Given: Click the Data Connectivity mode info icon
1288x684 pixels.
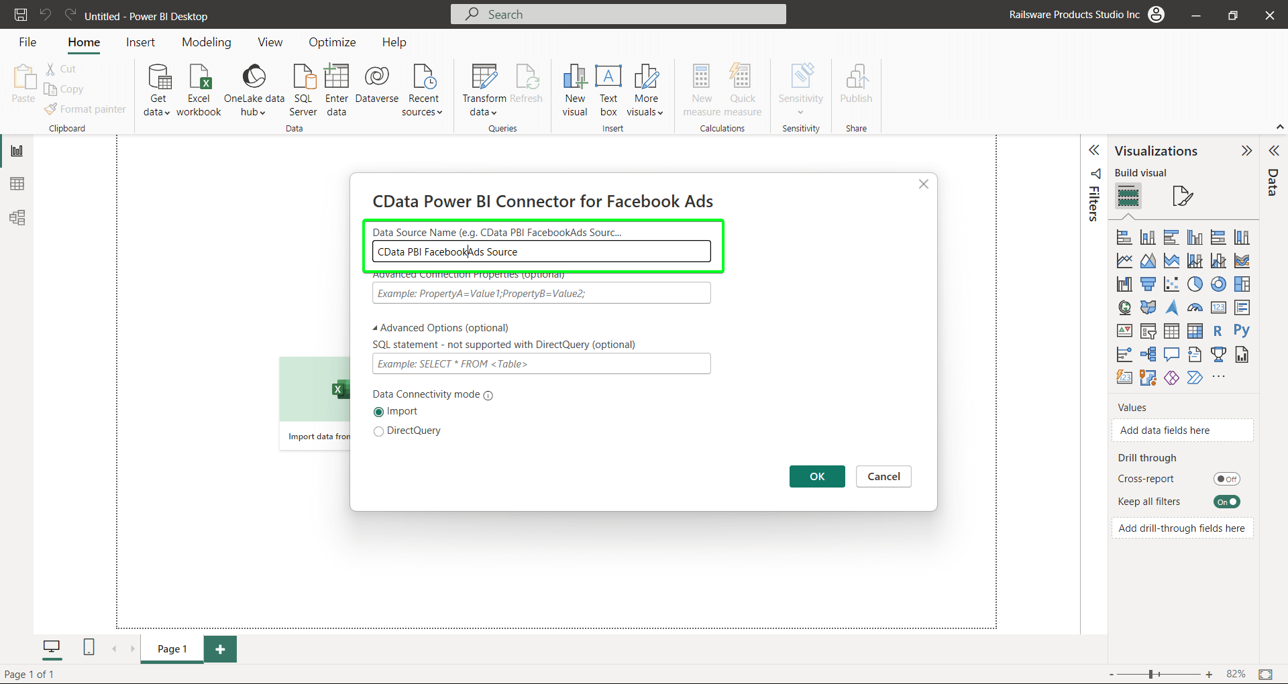Looking at the screenshot, I should pos(488,395).
